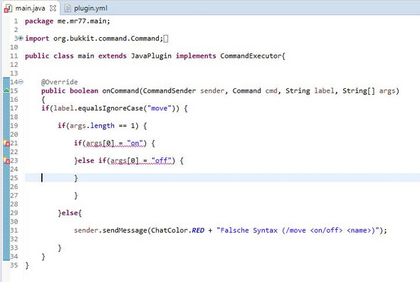Click the }else{ statement on line 29
The height and width of the screenshot is (282, 420).
(x=70, y=213)
